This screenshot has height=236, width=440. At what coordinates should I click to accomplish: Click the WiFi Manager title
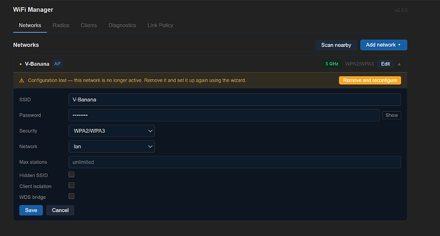tap(33, 10)
